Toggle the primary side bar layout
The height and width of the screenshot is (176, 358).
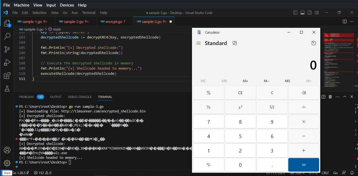coord(295,13)
